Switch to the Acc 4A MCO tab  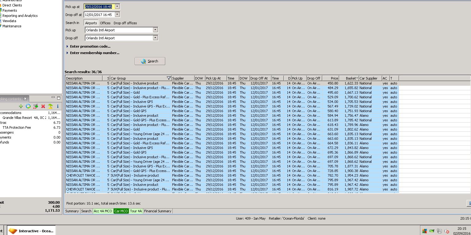[103, 211]
